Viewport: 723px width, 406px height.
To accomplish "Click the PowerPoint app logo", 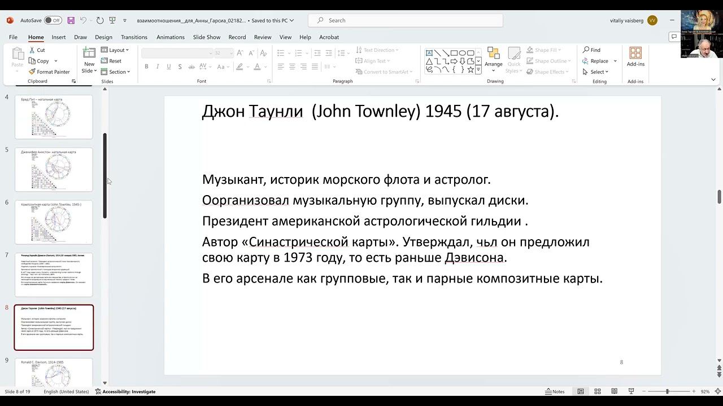I will (x=10, y=20).
